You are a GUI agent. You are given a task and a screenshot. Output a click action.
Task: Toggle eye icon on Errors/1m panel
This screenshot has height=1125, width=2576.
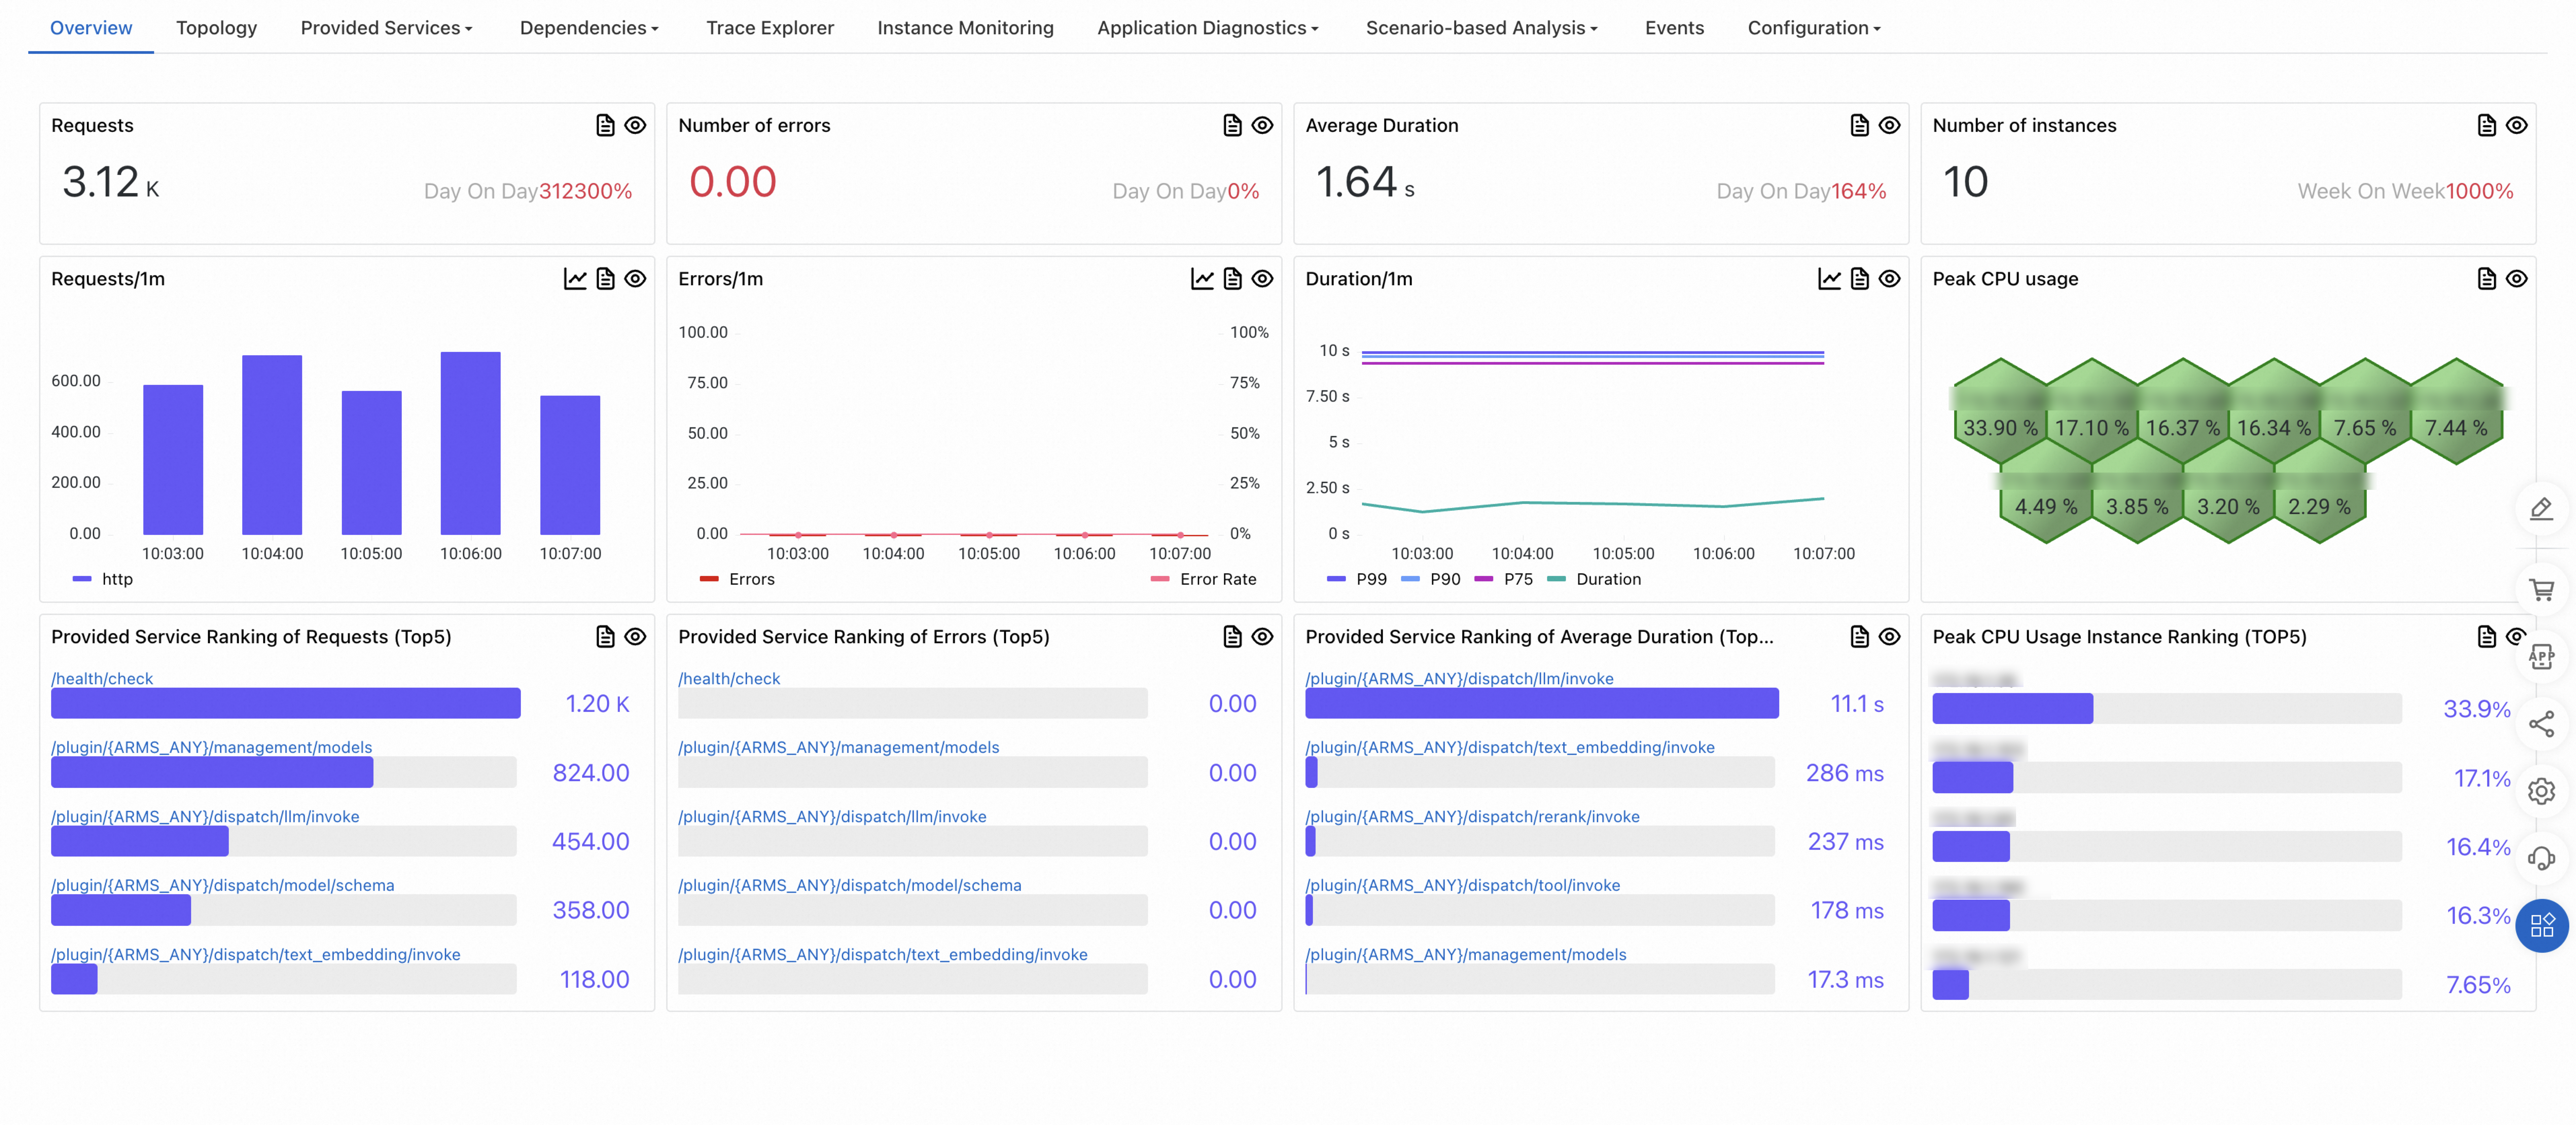1262,279
